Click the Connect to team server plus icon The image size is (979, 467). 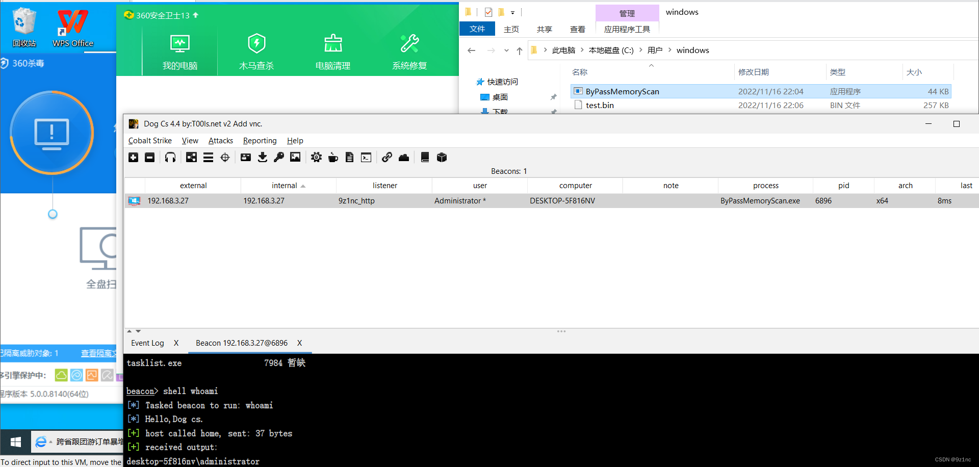[133, 158]
